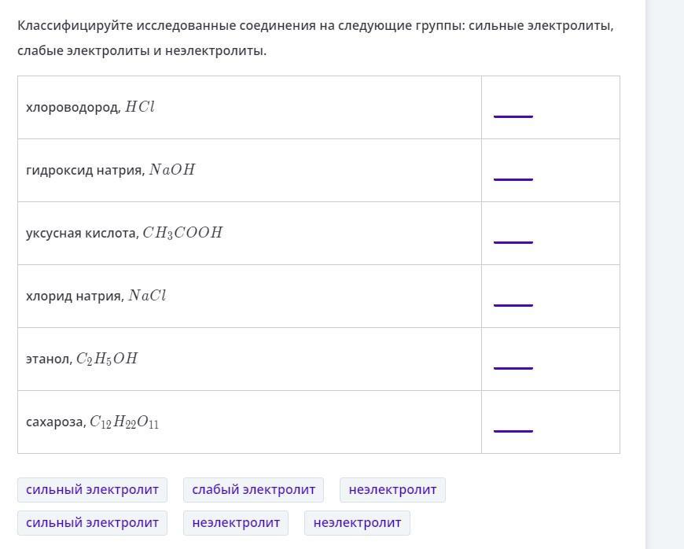Viewport: 684px width, 549px height.
Task: Select the empty slot for хлорид натрия NaCl
Action: [x=513, y=299]
